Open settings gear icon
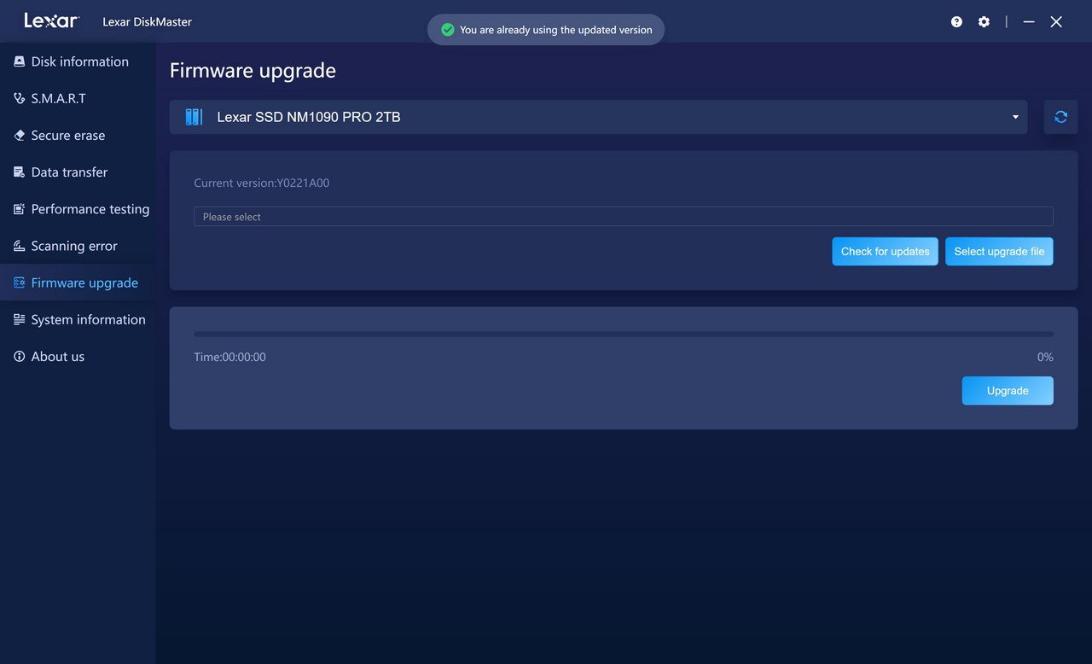Viewport: 1092px width, 664px height. (984, 22)
